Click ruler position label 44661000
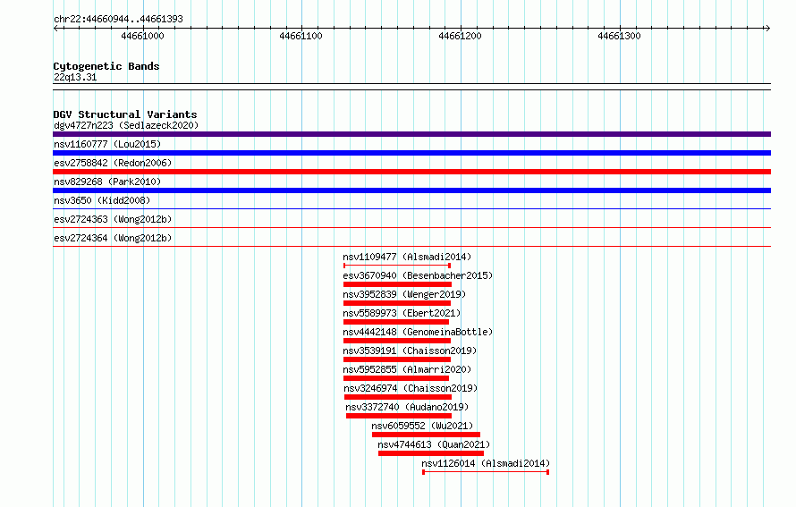796x507 pixels. pyautogui.click(x=142, y=36)
